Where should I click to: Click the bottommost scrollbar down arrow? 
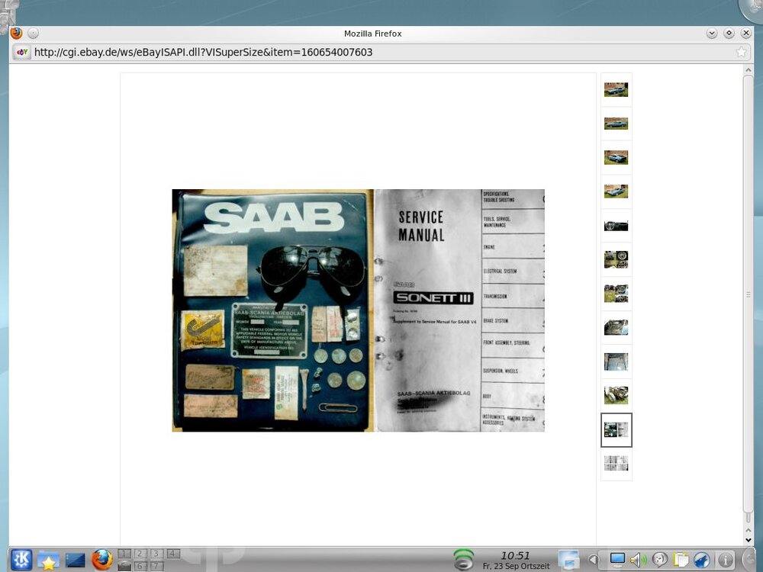pos(748,540)
